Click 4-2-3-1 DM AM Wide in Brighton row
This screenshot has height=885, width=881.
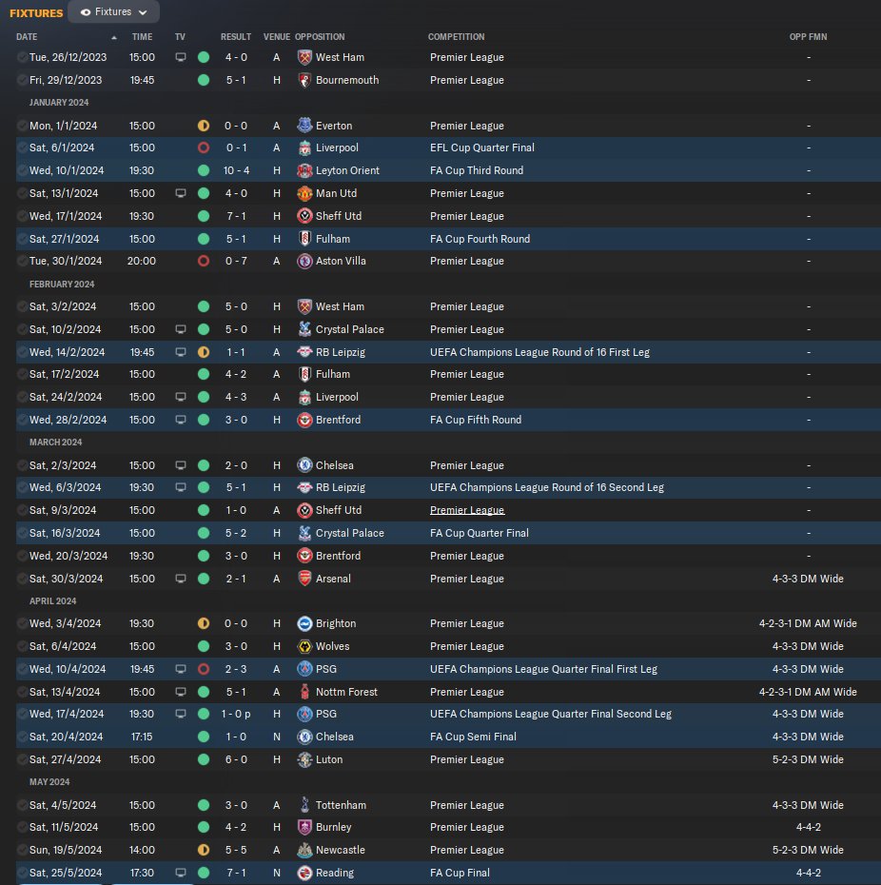pyautogui.click(x=808, y=623)
